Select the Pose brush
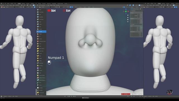The image size is (179, 101). [41, 56]
